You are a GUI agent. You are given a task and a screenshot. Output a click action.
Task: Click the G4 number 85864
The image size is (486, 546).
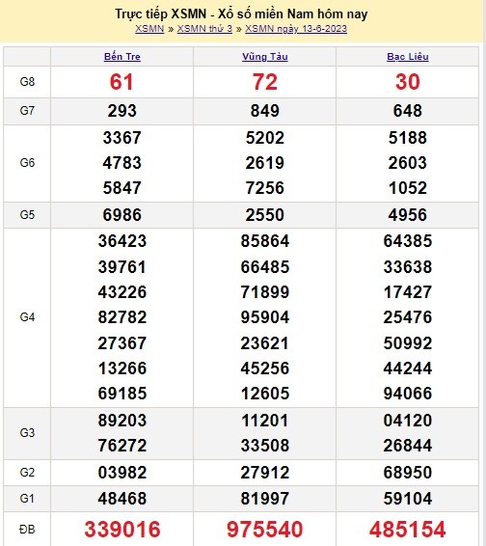click(265, 241)
